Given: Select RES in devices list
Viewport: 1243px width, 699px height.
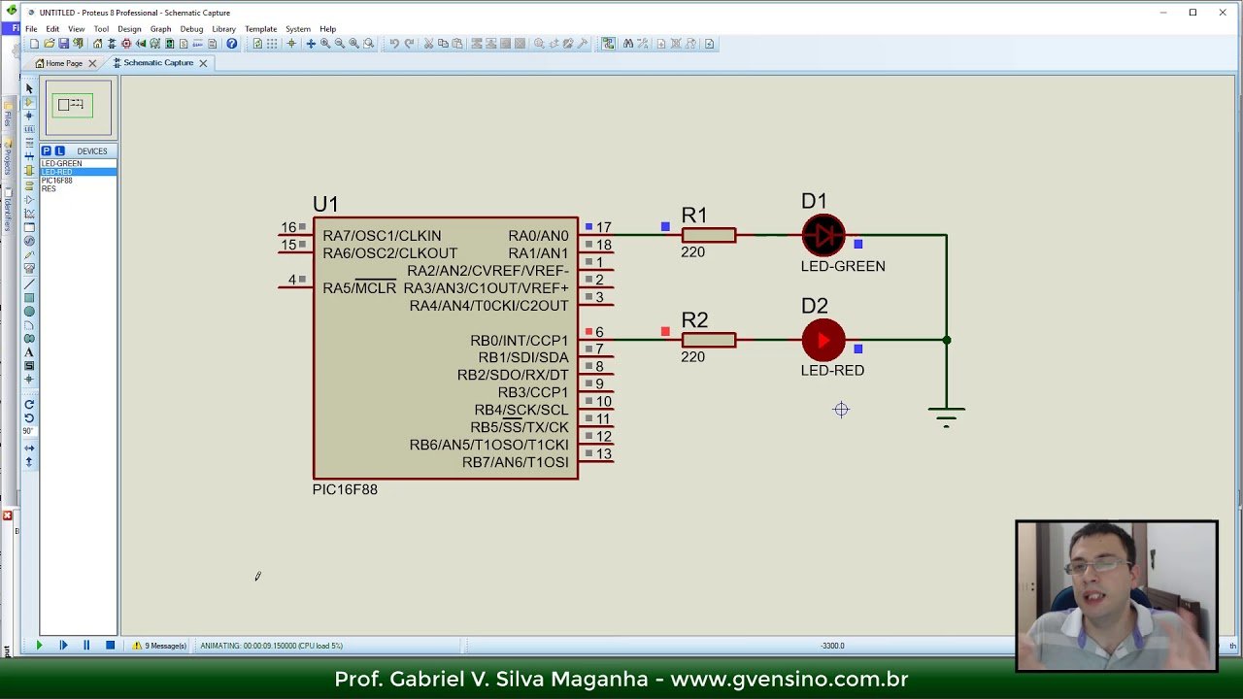Looking at the screenshot, I should (x=78, y=189).
